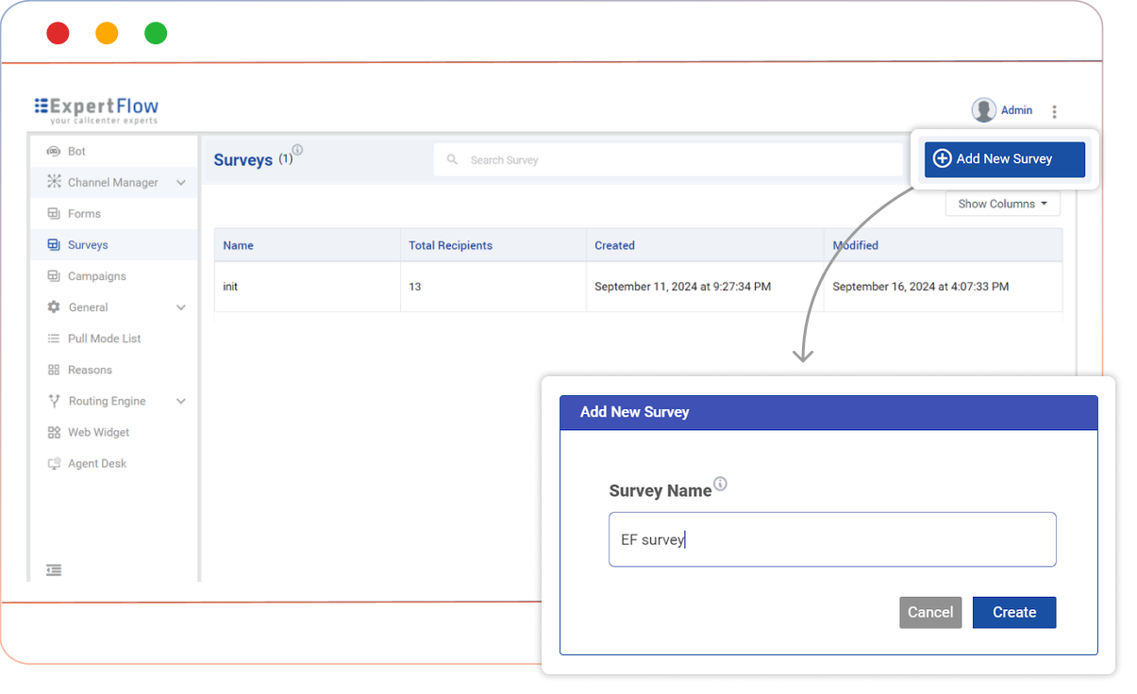Collapse sidebar using bottom menu icon
Image resolution: width=1137 pixels, height=694 pixels.
pyautogui.click(x=54, y=570)
